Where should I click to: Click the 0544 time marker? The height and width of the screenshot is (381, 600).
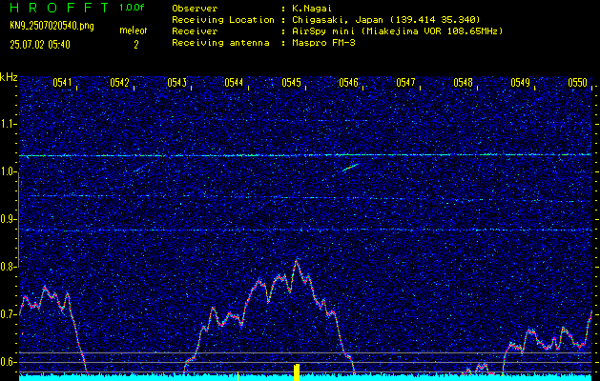point(234,83)
